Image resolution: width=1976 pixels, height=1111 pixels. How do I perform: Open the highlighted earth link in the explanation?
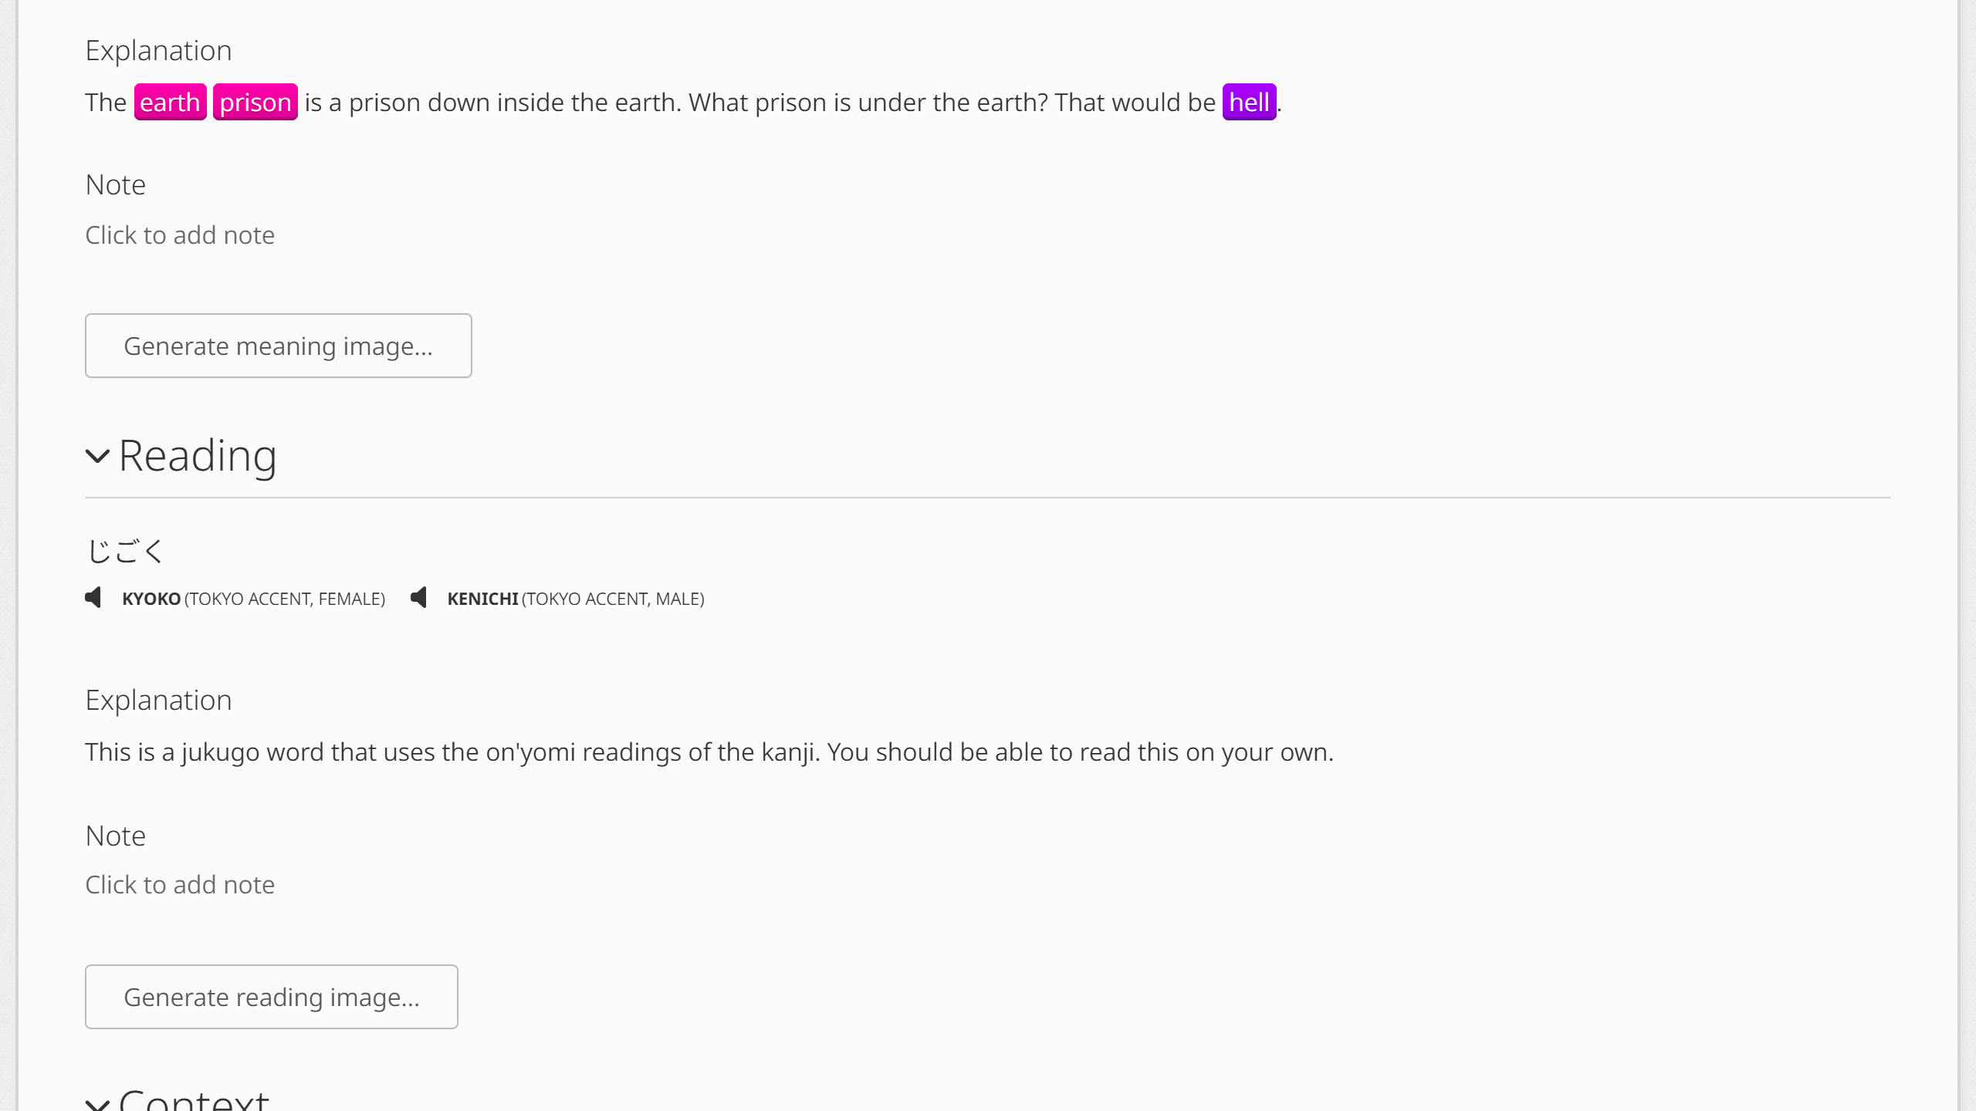point(170,101)
